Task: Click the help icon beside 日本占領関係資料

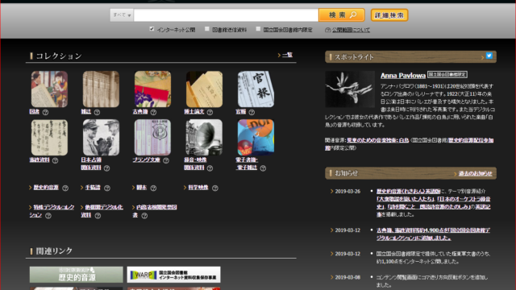Action: (106, 168)
